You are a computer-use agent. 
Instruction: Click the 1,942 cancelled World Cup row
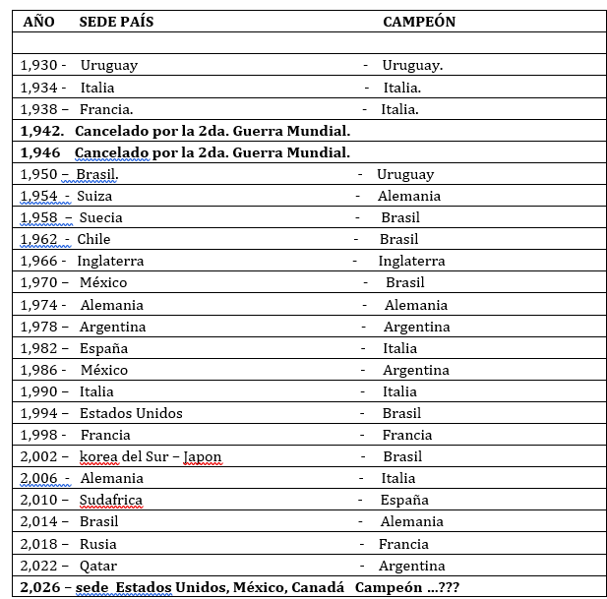(x=185, y=131)
